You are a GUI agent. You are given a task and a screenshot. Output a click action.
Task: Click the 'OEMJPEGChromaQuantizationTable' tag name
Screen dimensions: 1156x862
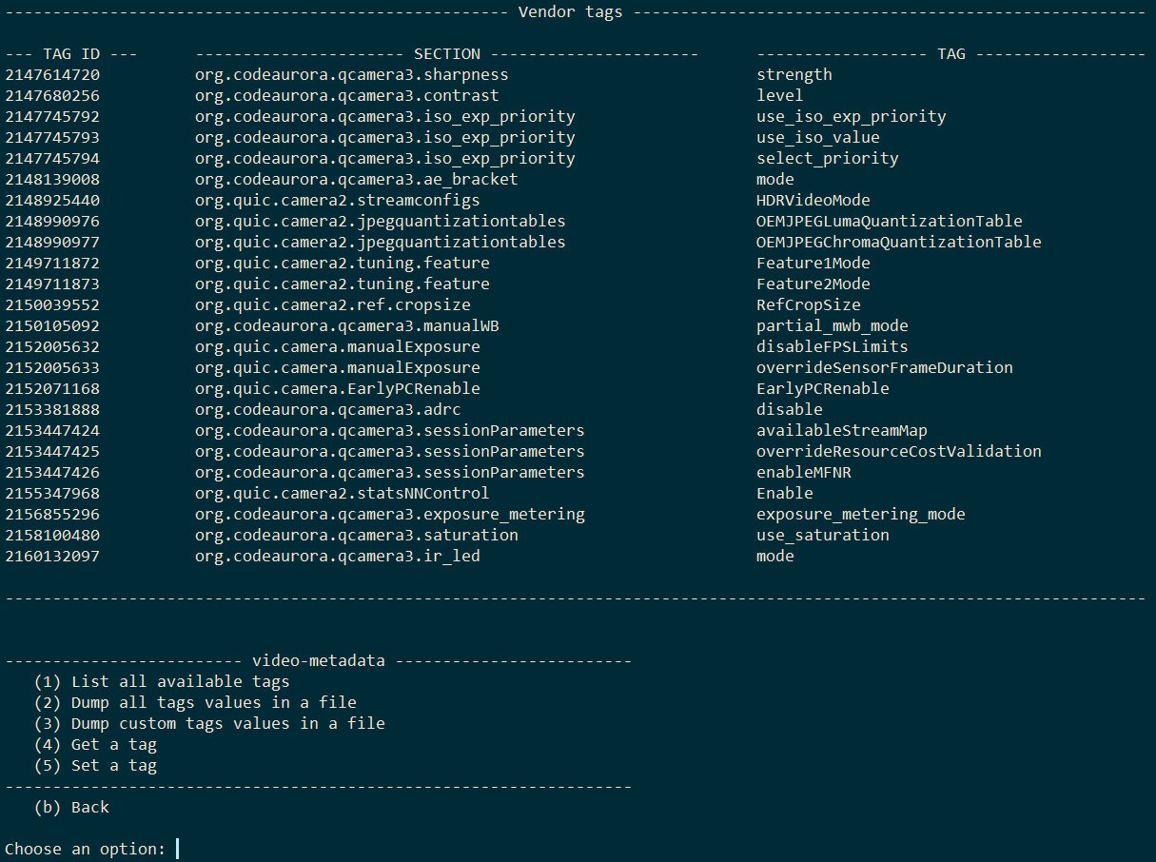pyautogui.click(x=899, y=242)
